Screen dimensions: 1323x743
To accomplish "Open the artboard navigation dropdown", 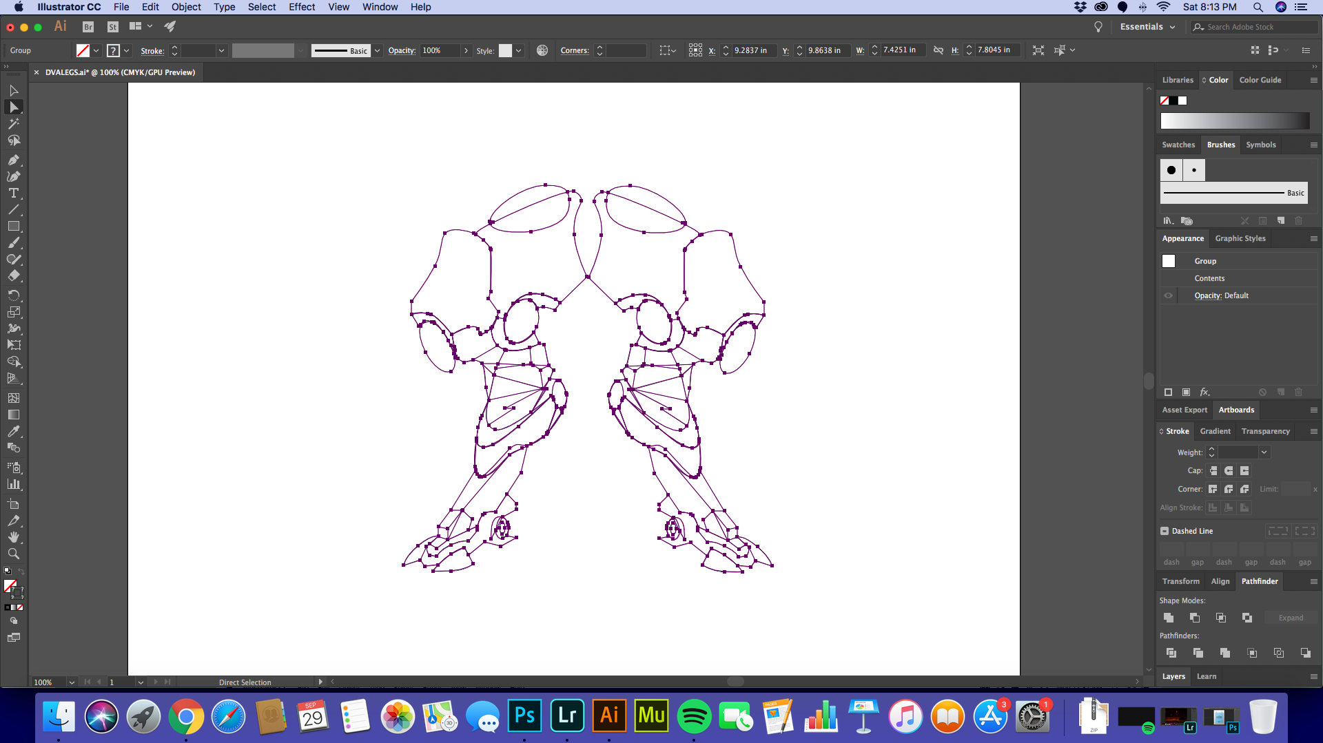I will tap(141, 682).
